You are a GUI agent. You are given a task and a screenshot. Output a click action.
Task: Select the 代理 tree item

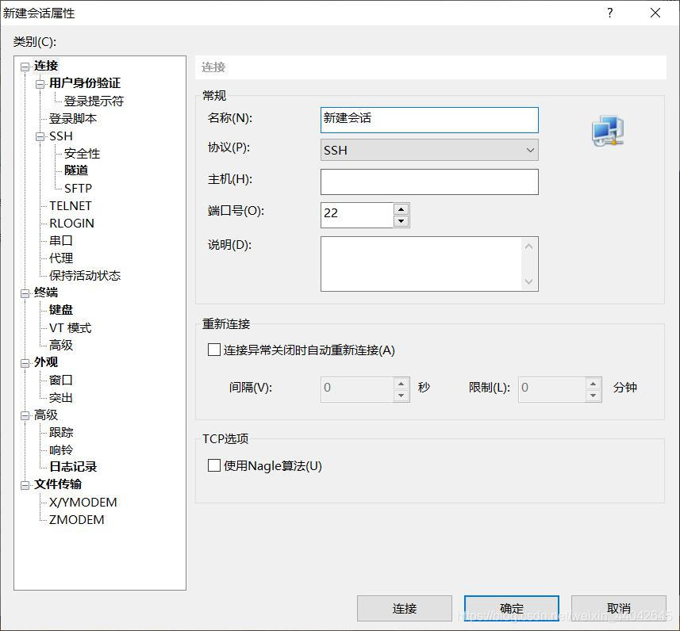pos(61,258)
